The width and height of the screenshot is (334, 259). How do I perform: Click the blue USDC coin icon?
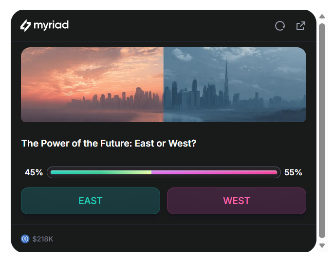pos(25,239)
